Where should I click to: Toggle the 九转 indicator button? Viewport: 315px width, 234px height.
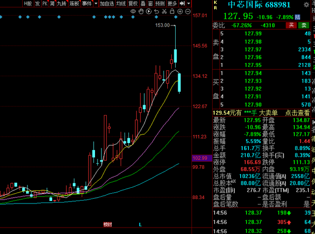(x=62, y=3)
